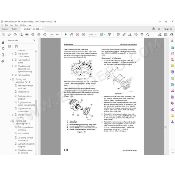Open the Edit menu
175x175 pixels.
coord(6,25)
